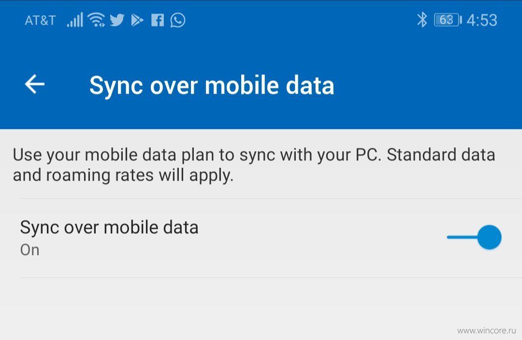522x340 pixels.
Task: Tap the 'Sync over mobile data' page title
Action: coord(212,86)
